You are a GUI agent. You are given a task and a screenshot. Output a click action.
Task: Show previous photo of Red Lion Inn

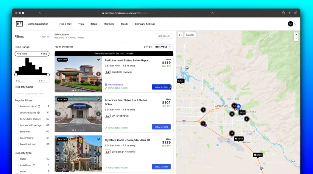[58, 74]
